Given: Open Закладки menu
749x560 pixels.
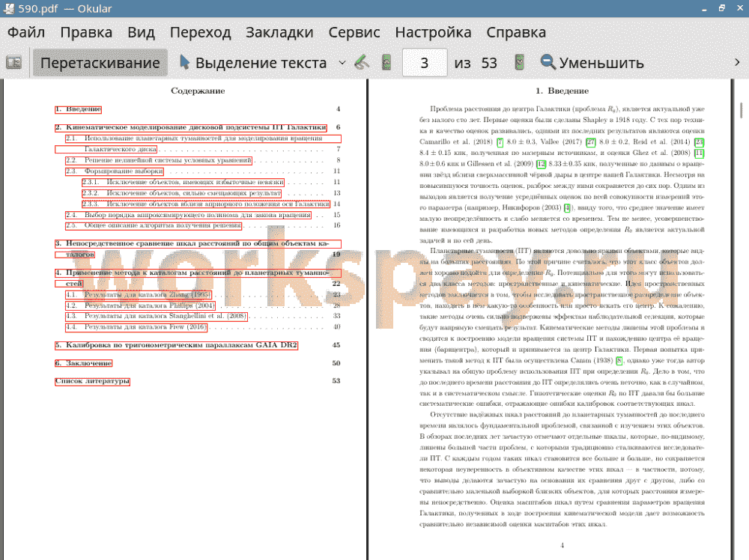Looking at the screenshot, I should [x=279, y=32].
